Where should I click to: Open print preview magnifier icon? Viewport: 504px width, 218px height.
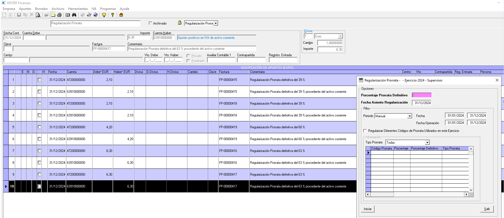[38, 15]
